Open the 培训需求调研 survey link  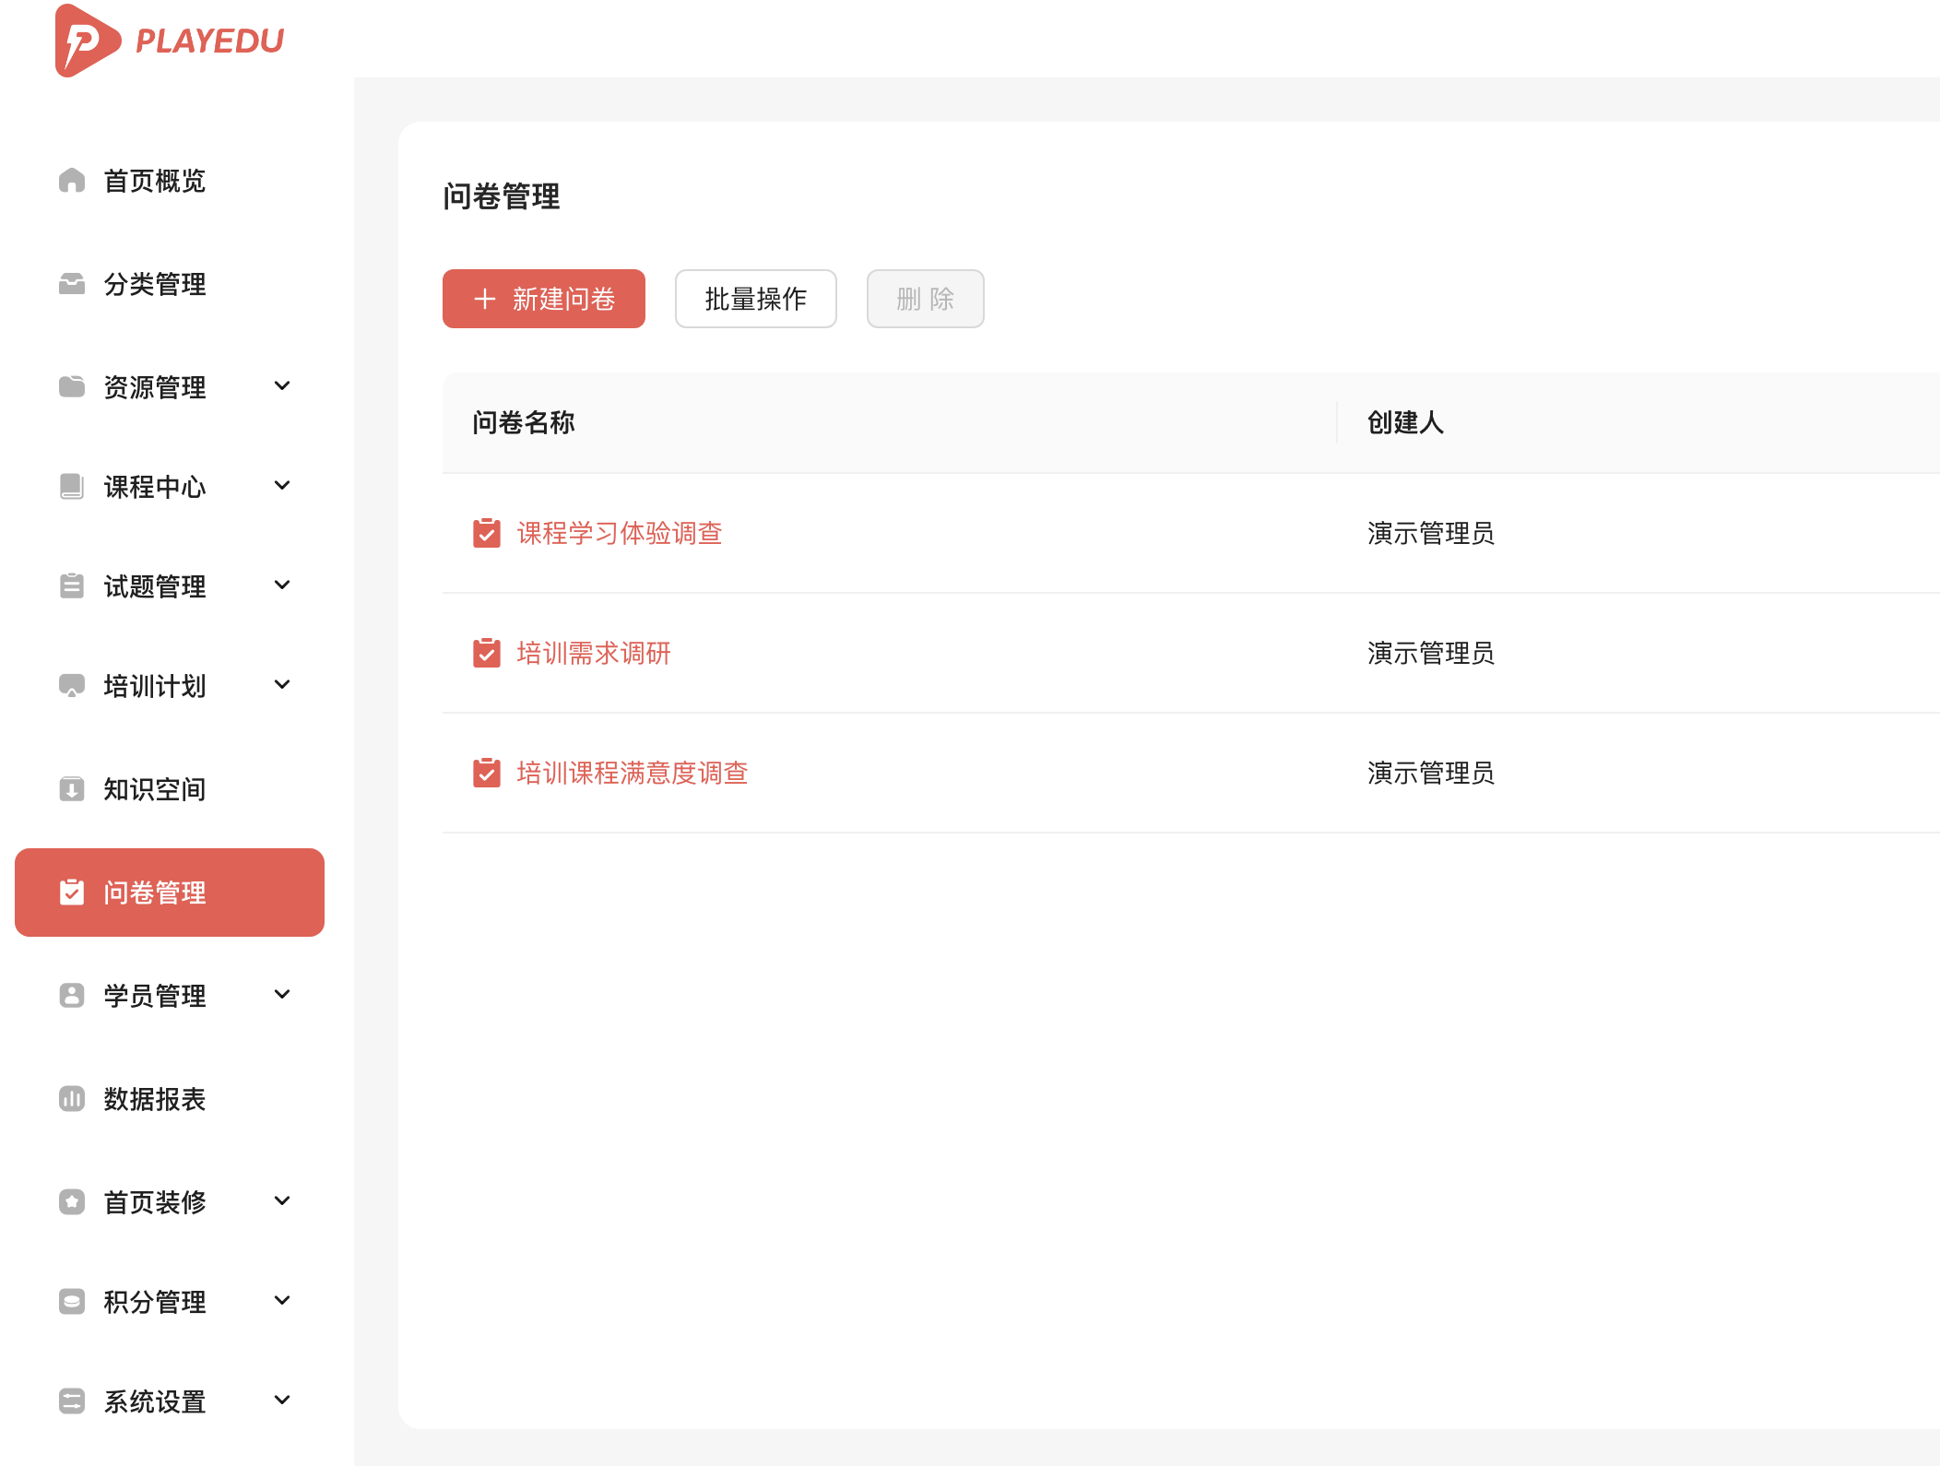click(x=594, y=653)
